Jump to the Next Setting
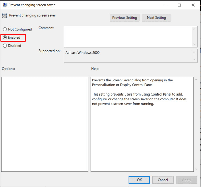Image resolution: width=201 pixels, height=187 pixels. click(156, 18)
